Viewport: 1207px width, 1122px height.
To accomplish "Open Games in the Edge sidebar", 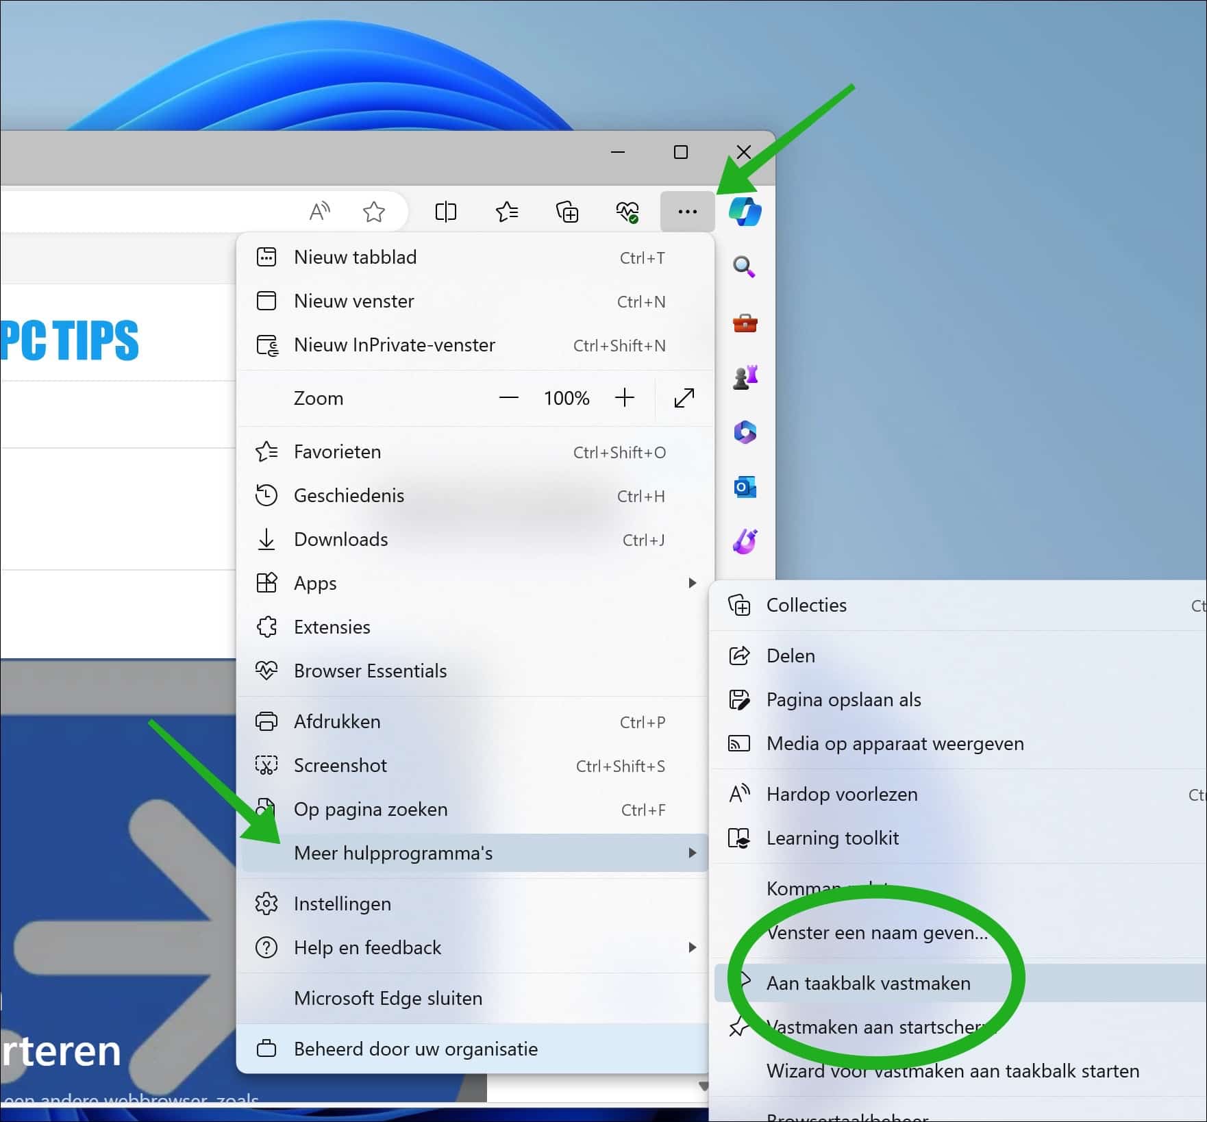I will click(x=745, y=377).
